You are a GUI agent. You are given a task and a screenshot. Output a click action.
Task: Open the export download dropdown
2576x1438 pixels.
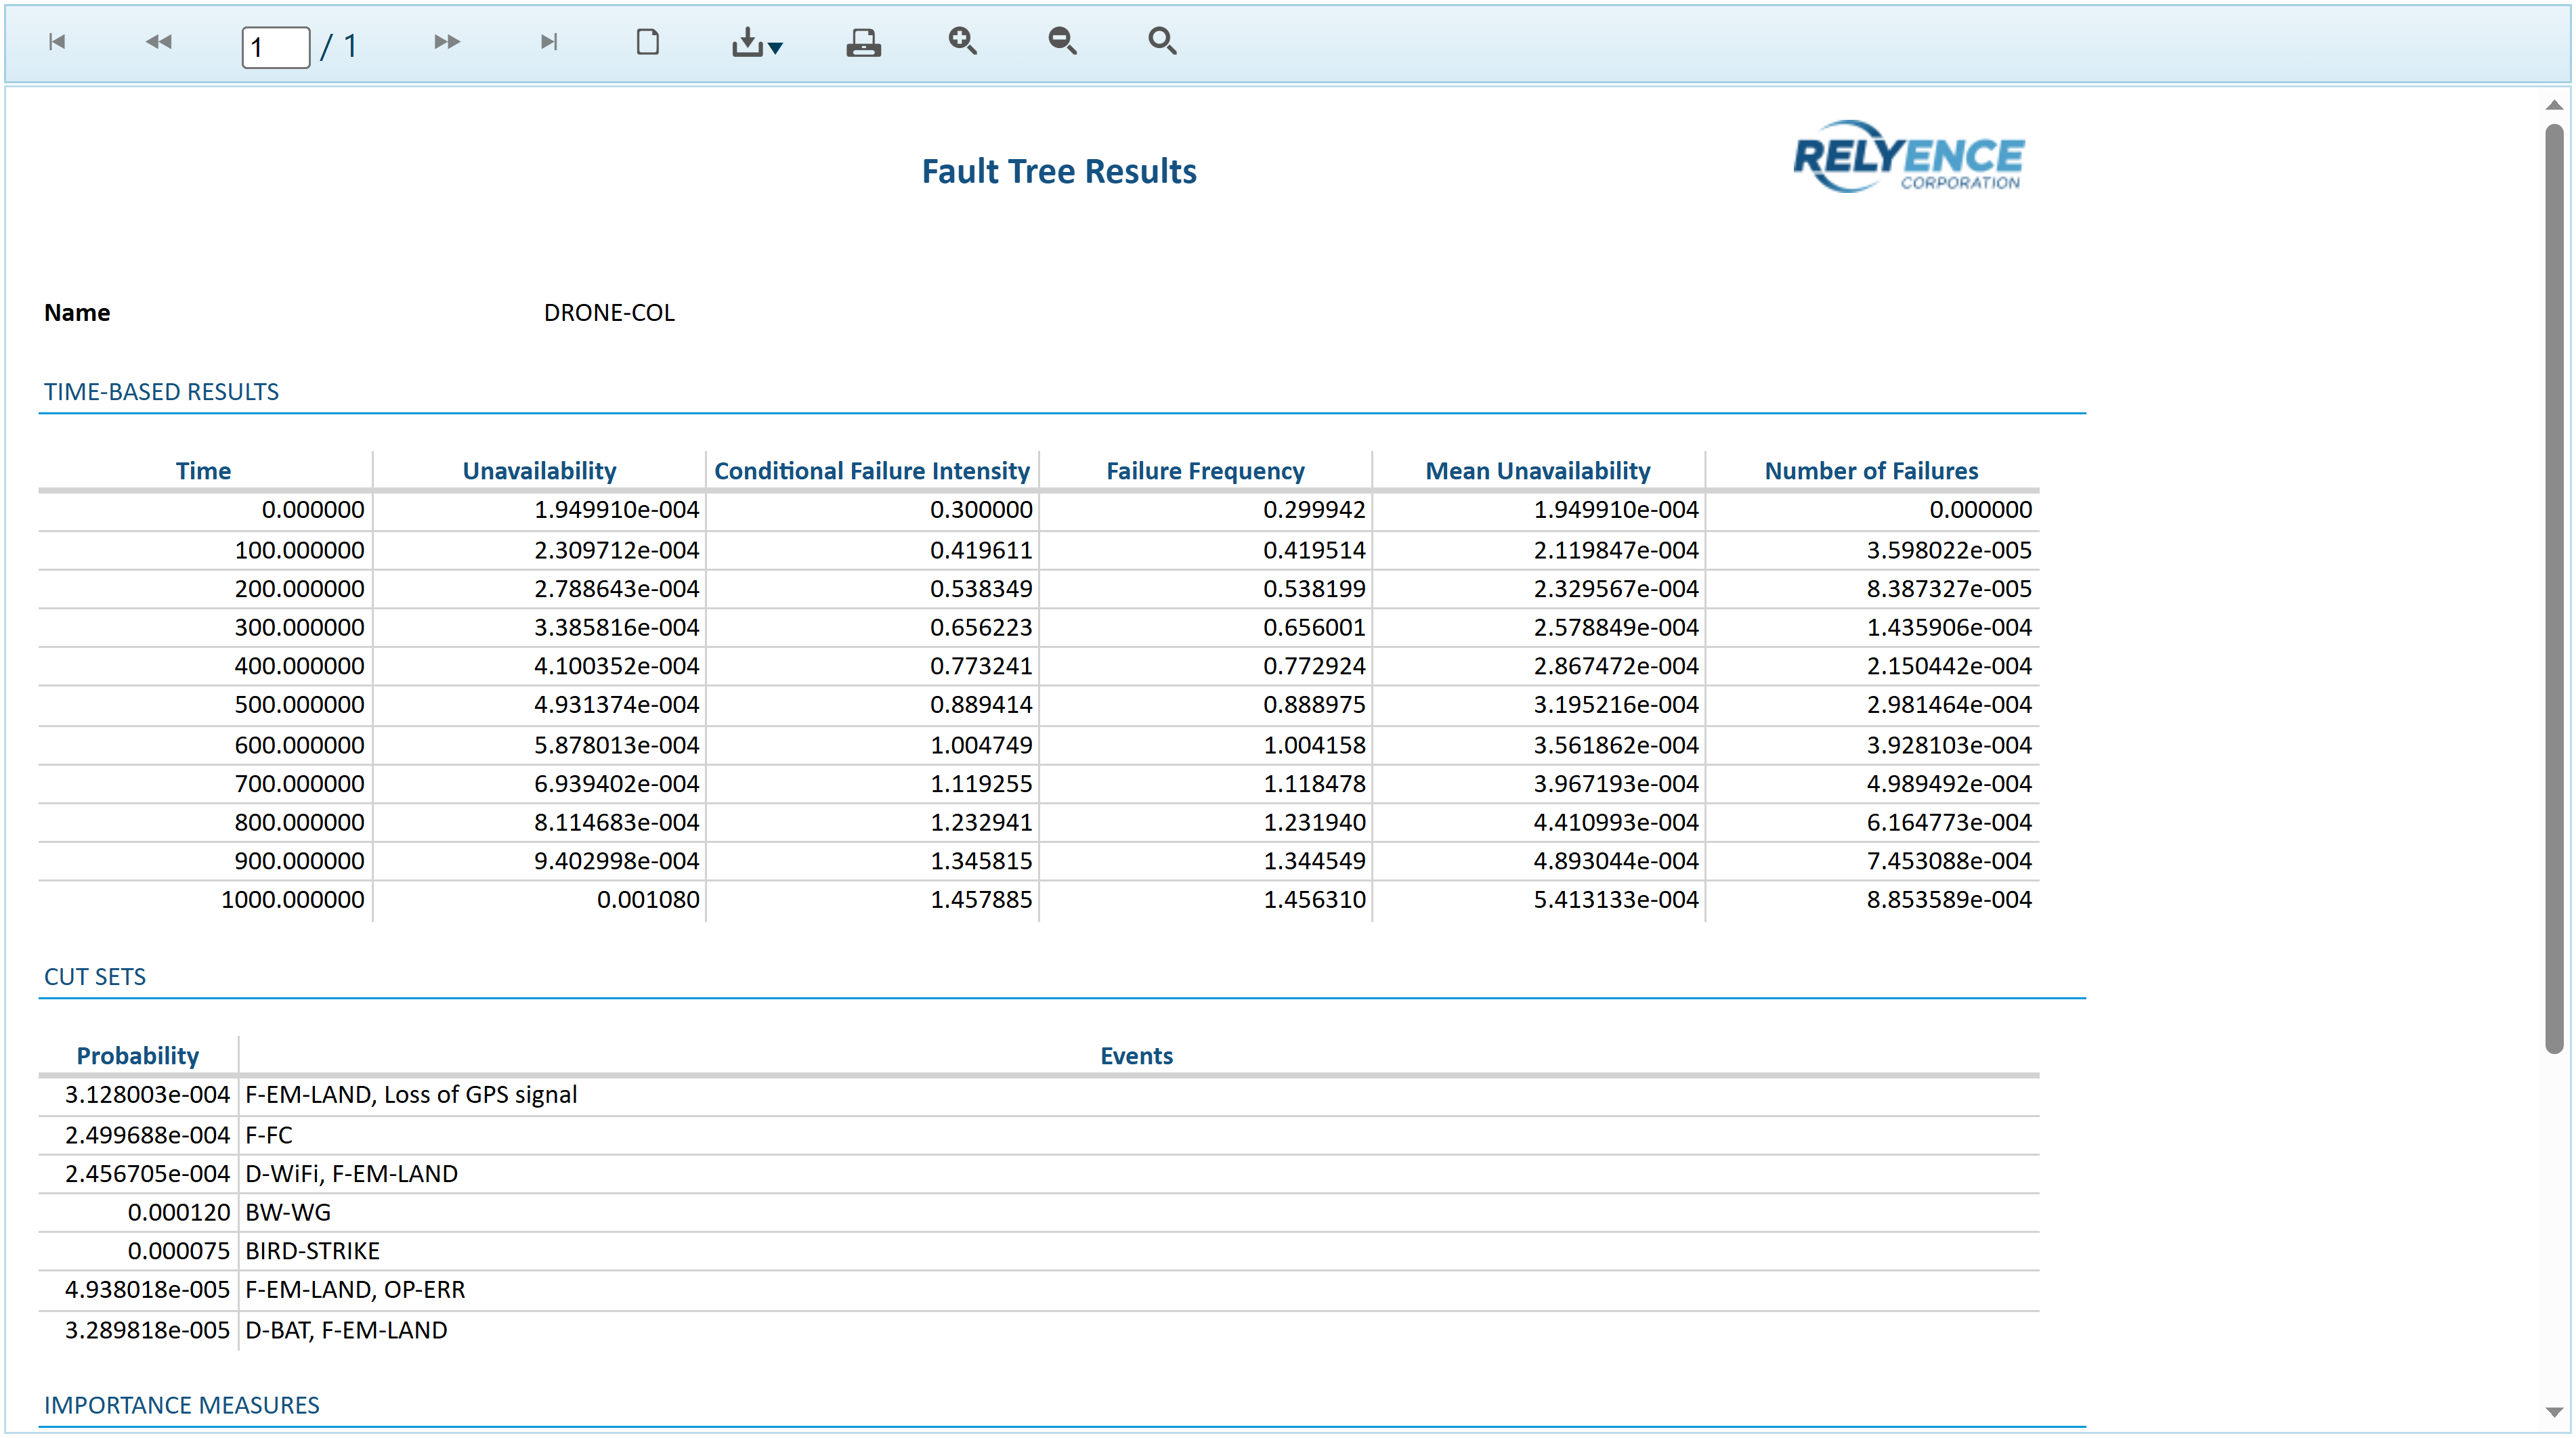click(x=756, y=43)
